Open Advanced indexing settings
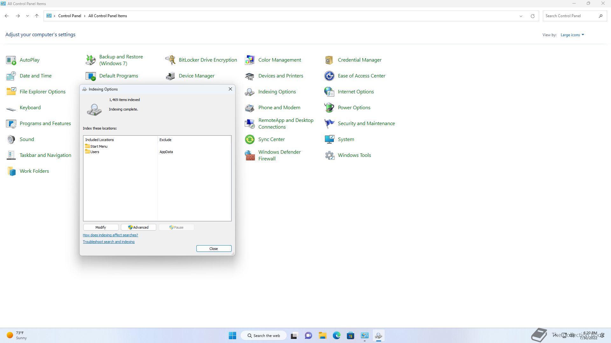This screenshot has width=611, height=343. click(x=138, y=227)
